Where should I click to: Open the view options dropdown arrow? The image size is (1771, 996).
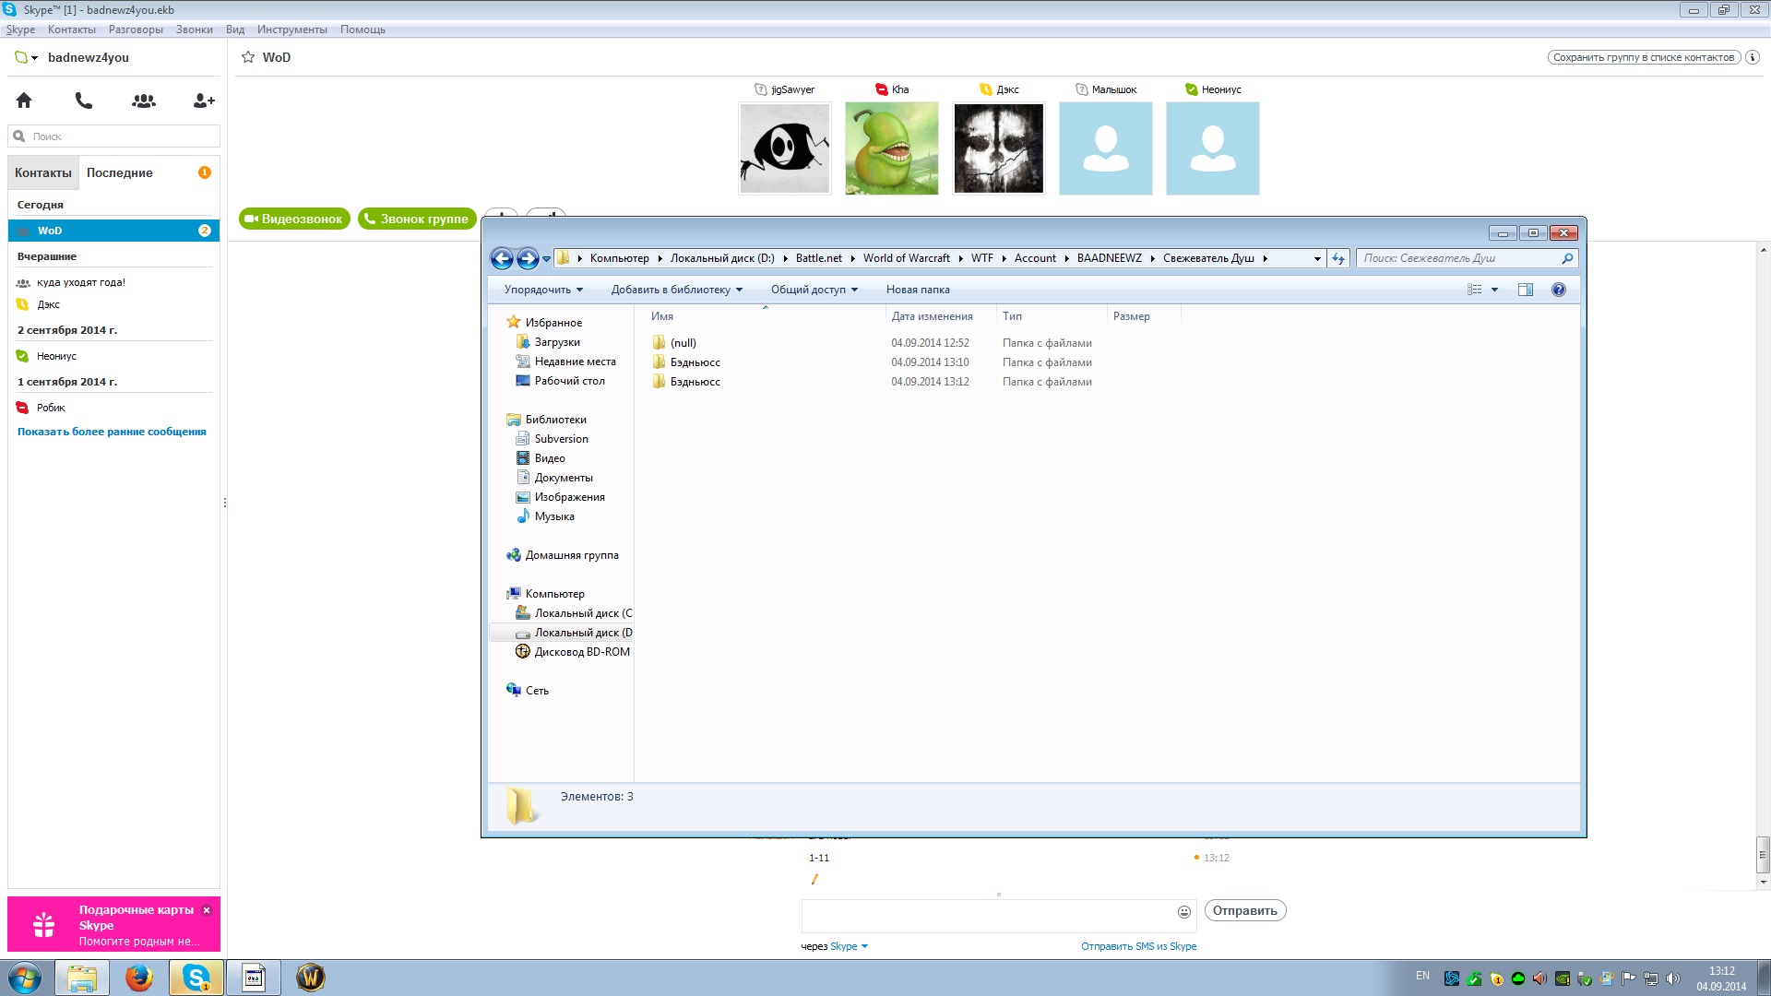coord(1495,290)
